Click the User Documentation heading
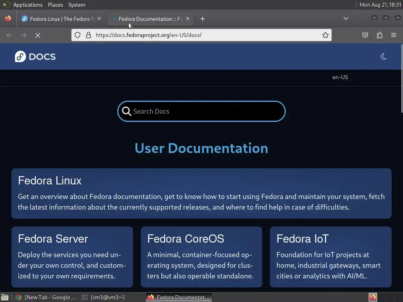This screenshot has height=302, width=403. pyautogui.click(x=201, y=148)
